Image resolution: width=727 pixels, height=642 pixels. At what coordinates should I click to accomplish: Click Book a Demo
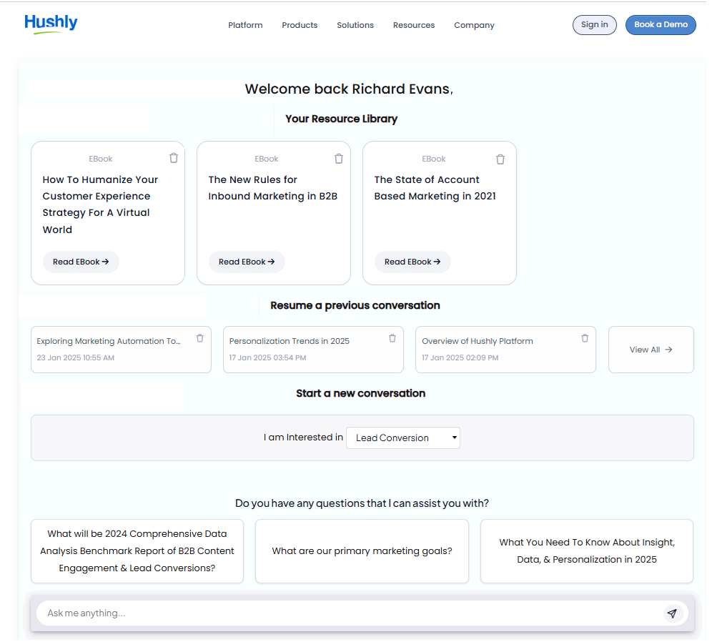point(661,24)
